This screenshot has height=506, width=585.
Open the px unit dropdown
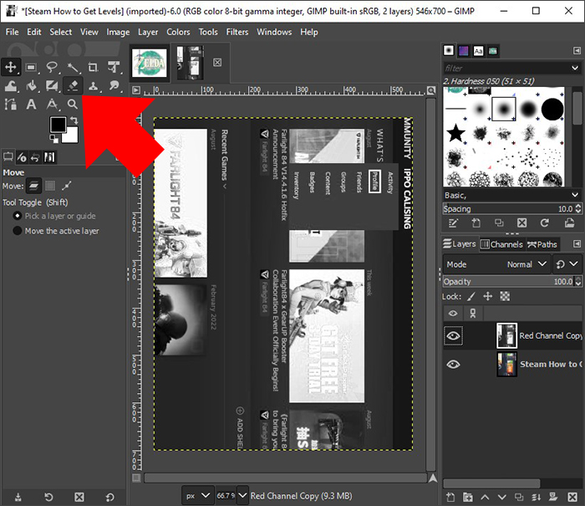click(x=196, y=495)
